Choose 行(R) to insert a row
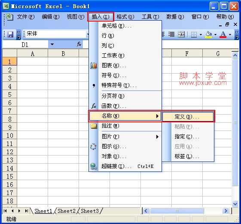241x224 pixels. (125, 36)
